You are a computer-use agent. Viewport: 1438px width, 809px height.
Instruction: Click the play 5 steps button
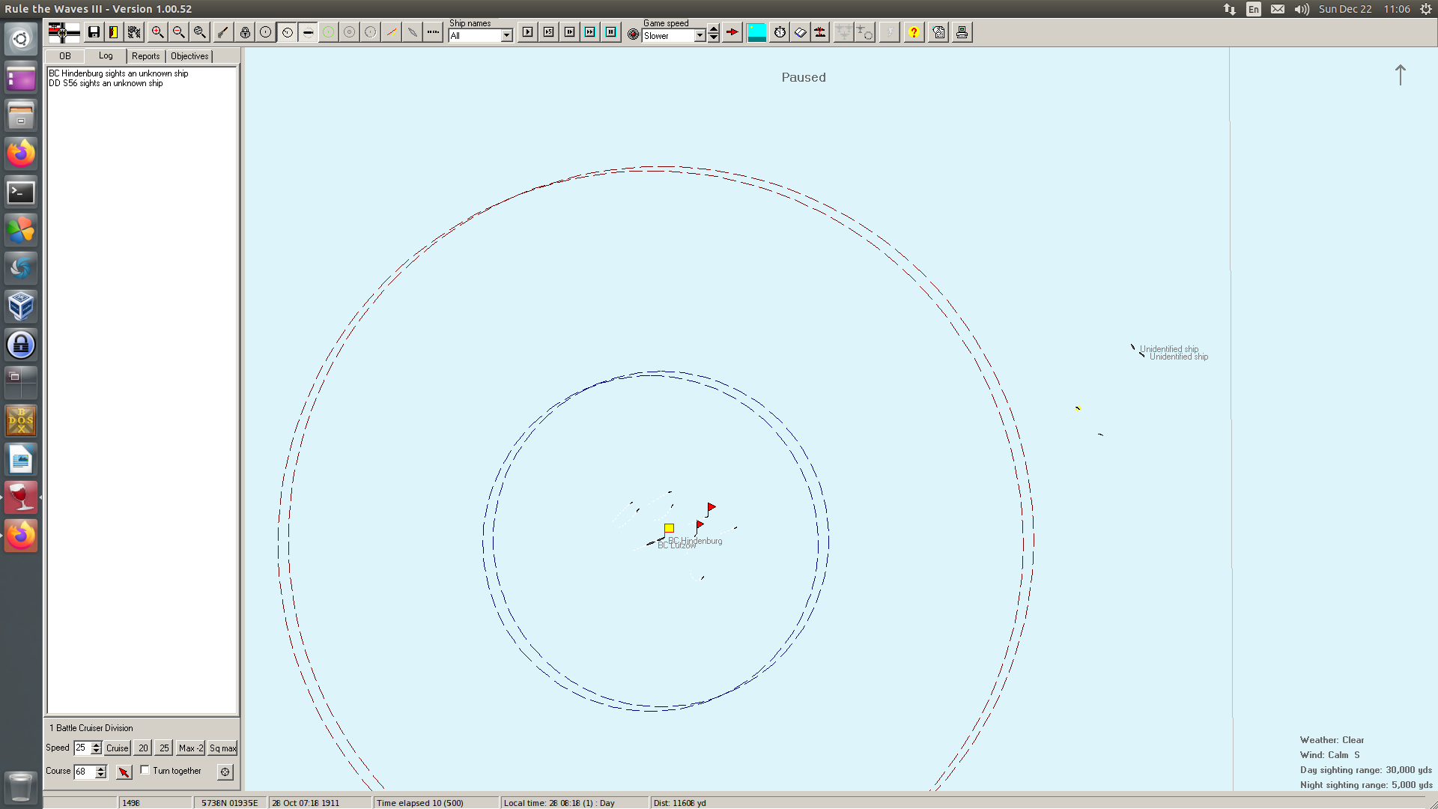click(549, 32)
